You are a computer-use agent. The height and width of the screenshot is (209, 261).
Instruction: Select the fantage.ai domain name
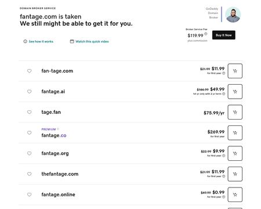point(53,92)
